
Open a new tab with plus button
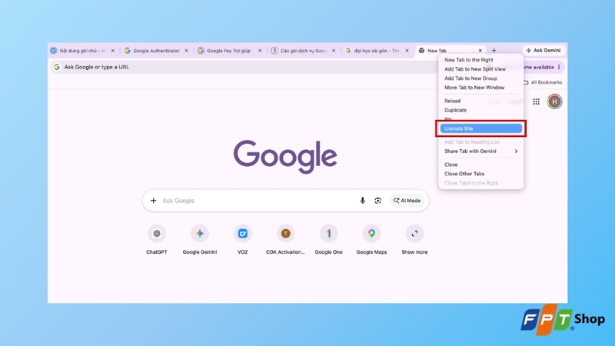[494, 51]
